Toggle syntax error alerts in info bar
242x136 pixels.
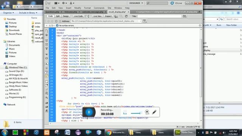tap(47, 76)
